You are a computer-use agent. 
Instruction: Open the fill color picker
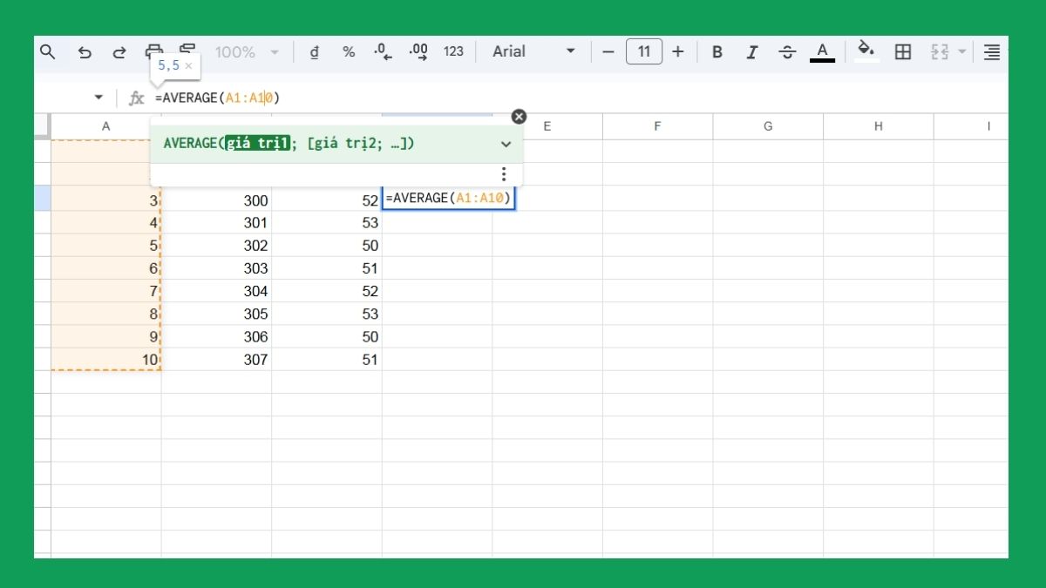pyautogui.click(x=866, y=51)
